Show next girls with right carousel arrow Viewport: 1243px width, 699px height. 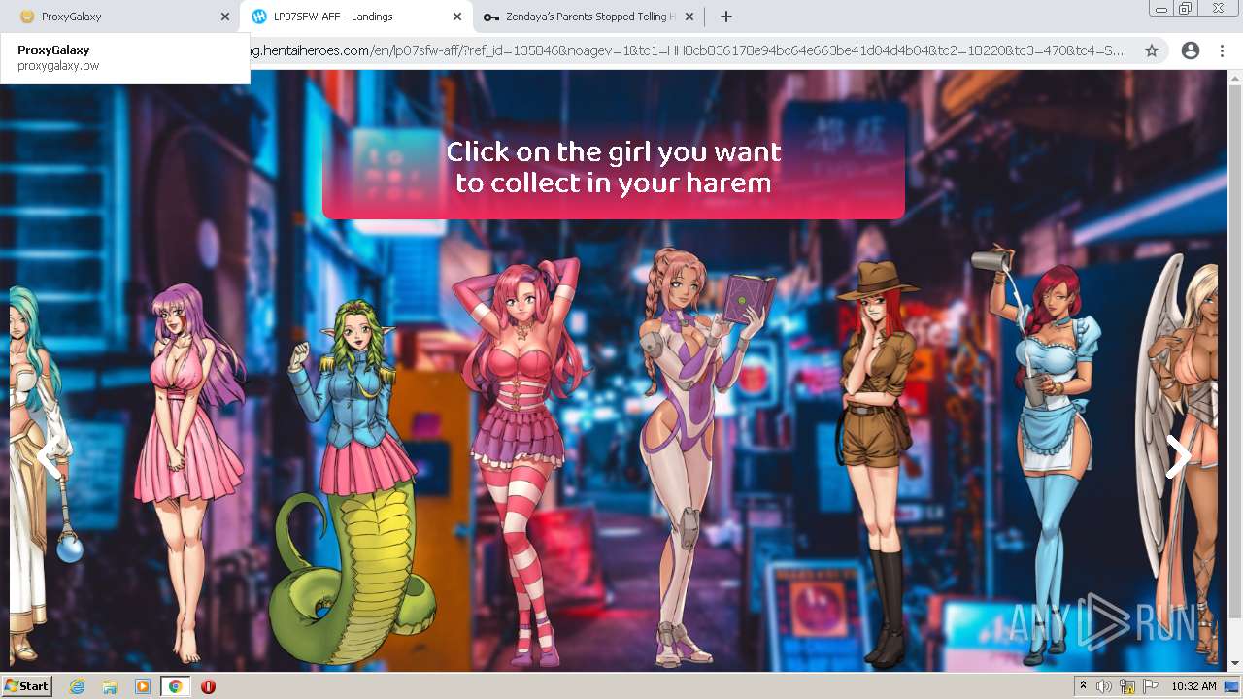(1177, 456)
